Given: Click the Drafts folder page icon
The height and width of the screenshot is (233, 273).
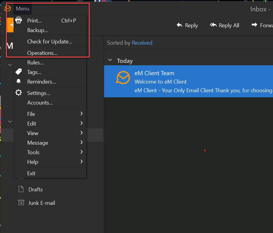Looking at the screenshot, I should click(x=21, y=189).
